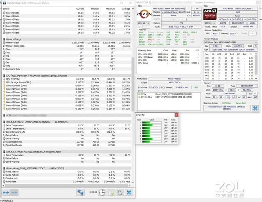Collapse the S.M.A.R.T. Micron_2200V group
262x202 pixels.
(5, 122)
